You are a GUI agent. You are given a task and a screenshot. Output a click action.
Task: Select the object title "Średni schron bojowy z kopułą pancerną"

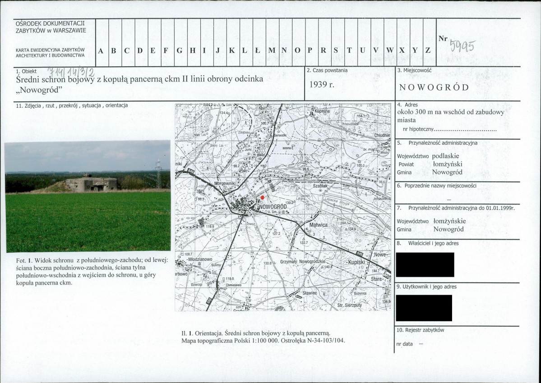click(x=90, y=79)
